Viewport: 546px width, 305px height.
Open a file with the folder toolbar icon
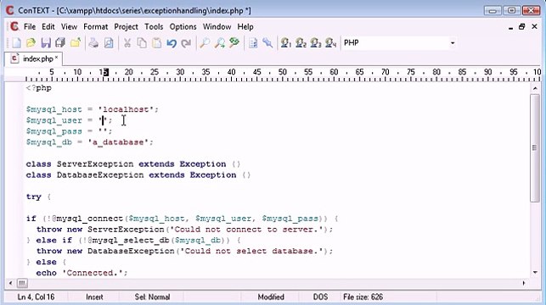31,43
